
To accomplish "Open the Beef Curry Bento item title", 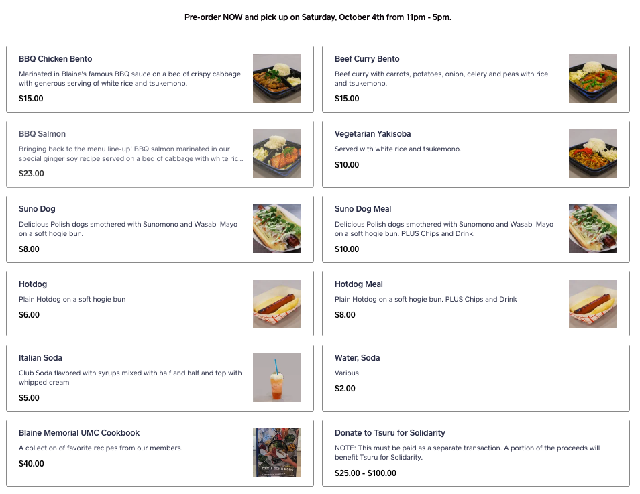I will click(367, 59).
